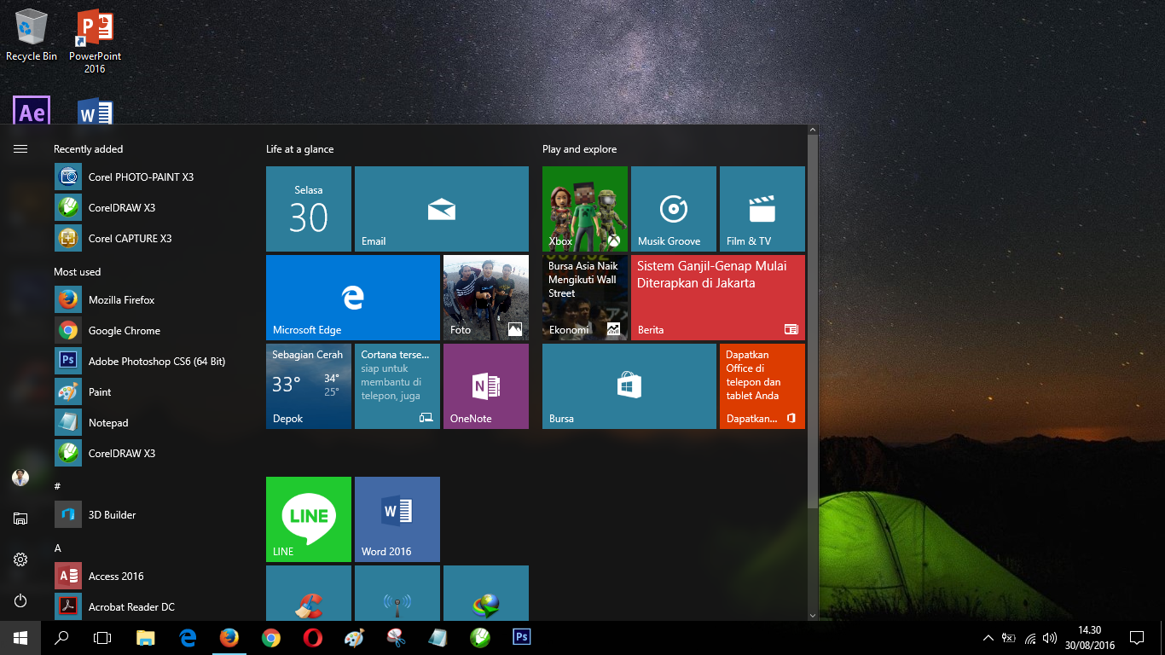Click the Windows Start button
Viewport: 1165px width, 655px height.
pyautogui.click(x=20, y=638)
